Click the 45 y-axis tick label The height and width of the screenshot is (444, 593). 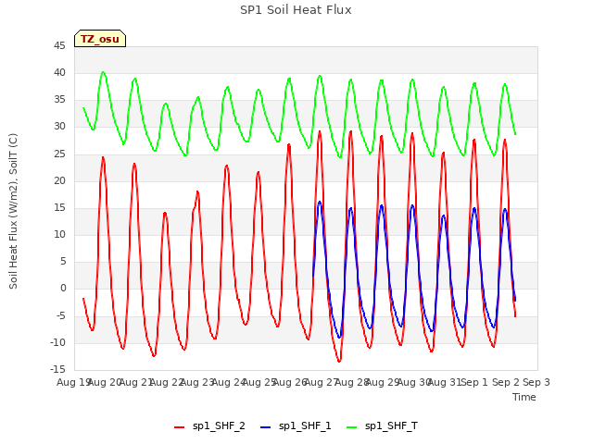coord(59,45)
